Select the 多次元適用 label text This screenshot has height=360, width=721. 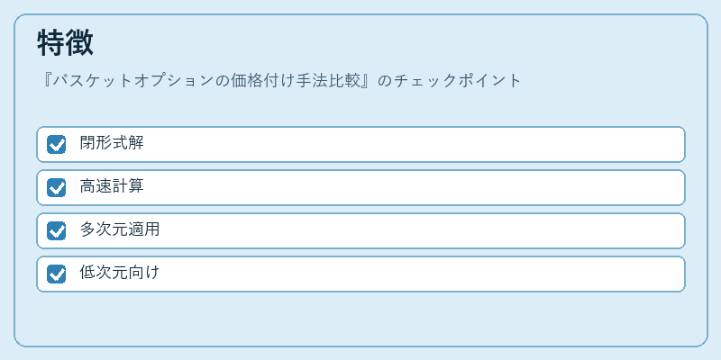120,229
